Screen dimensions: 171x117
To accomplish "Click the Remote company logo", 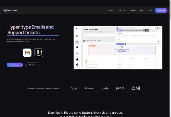I will coord(89,88).
